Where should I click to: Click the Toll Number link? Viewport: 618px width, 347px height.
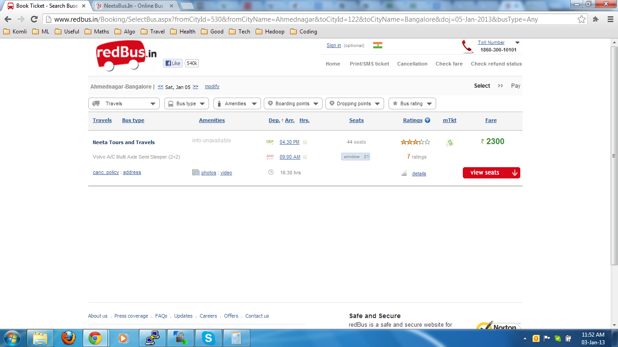point(491,42)
